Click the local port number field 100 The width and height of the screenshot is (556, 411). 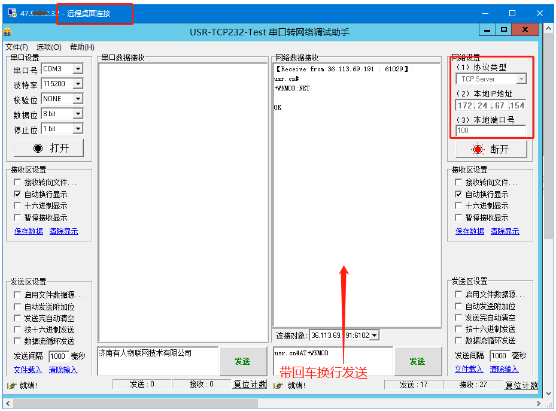click(491, 131)
